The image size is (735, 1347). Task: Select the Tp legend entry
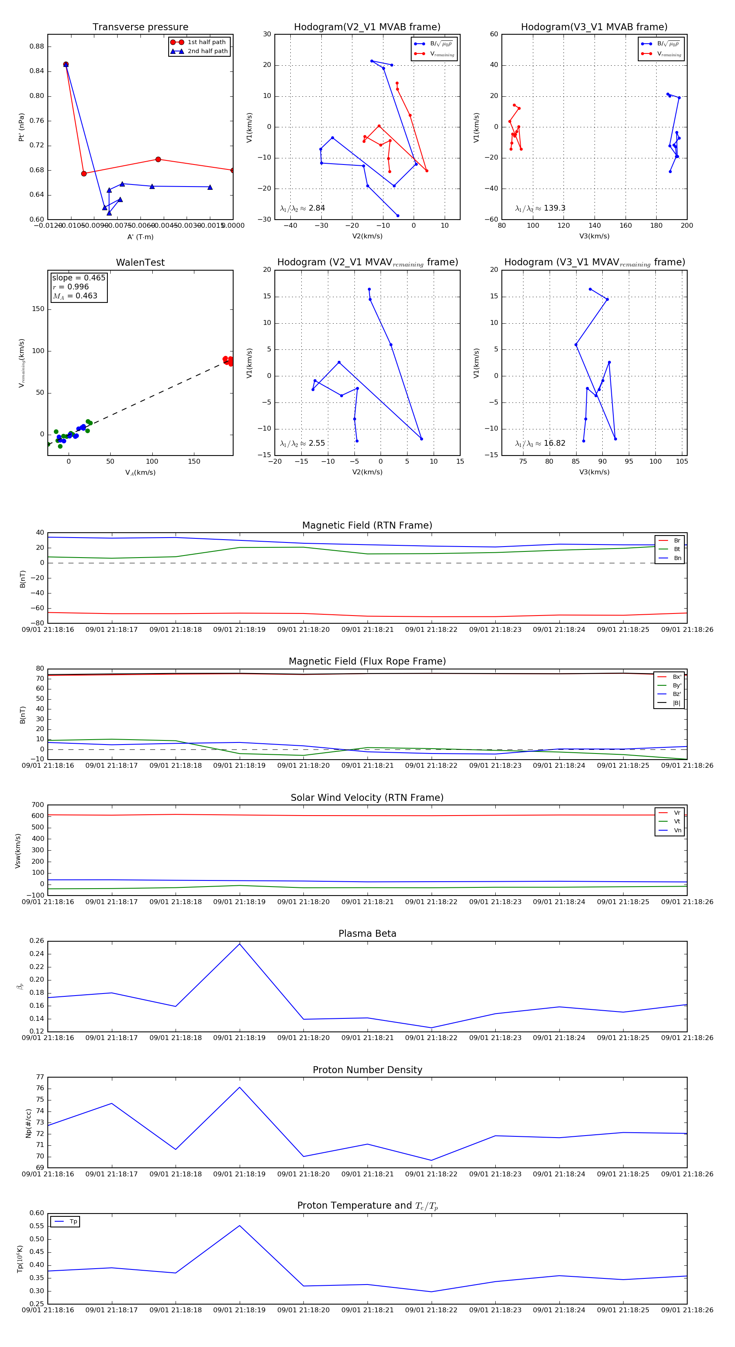pos(66,1222)
